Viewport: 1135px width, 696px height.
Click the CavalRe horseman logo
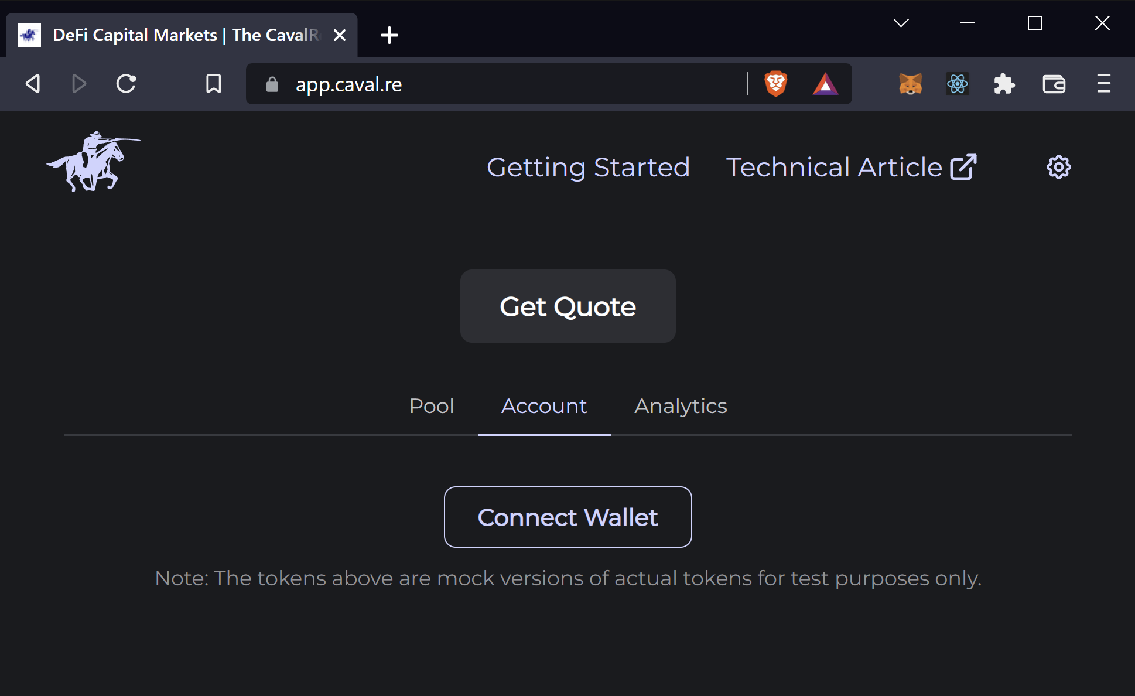pos(94,162)
